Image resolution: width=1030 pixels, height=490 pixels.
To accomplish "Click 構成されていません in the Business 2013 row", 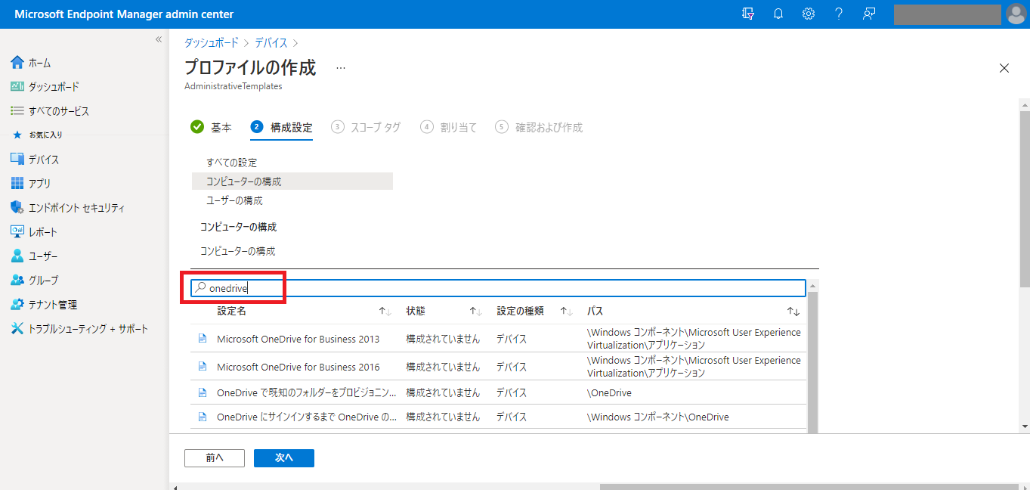I will tap(443, 339).
